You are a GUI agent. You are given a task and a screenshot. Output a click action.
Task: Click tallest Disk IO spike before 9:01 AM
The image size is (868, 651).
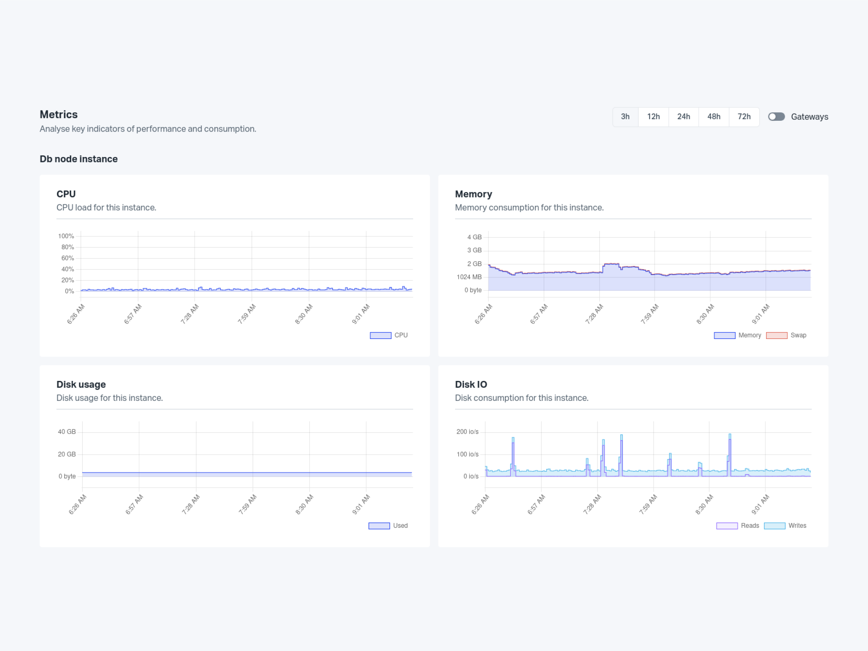[730, 436]
